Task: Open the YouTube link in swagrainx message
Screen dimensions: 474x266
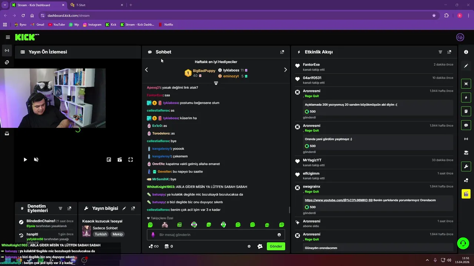Action: [x=338, y=200]
